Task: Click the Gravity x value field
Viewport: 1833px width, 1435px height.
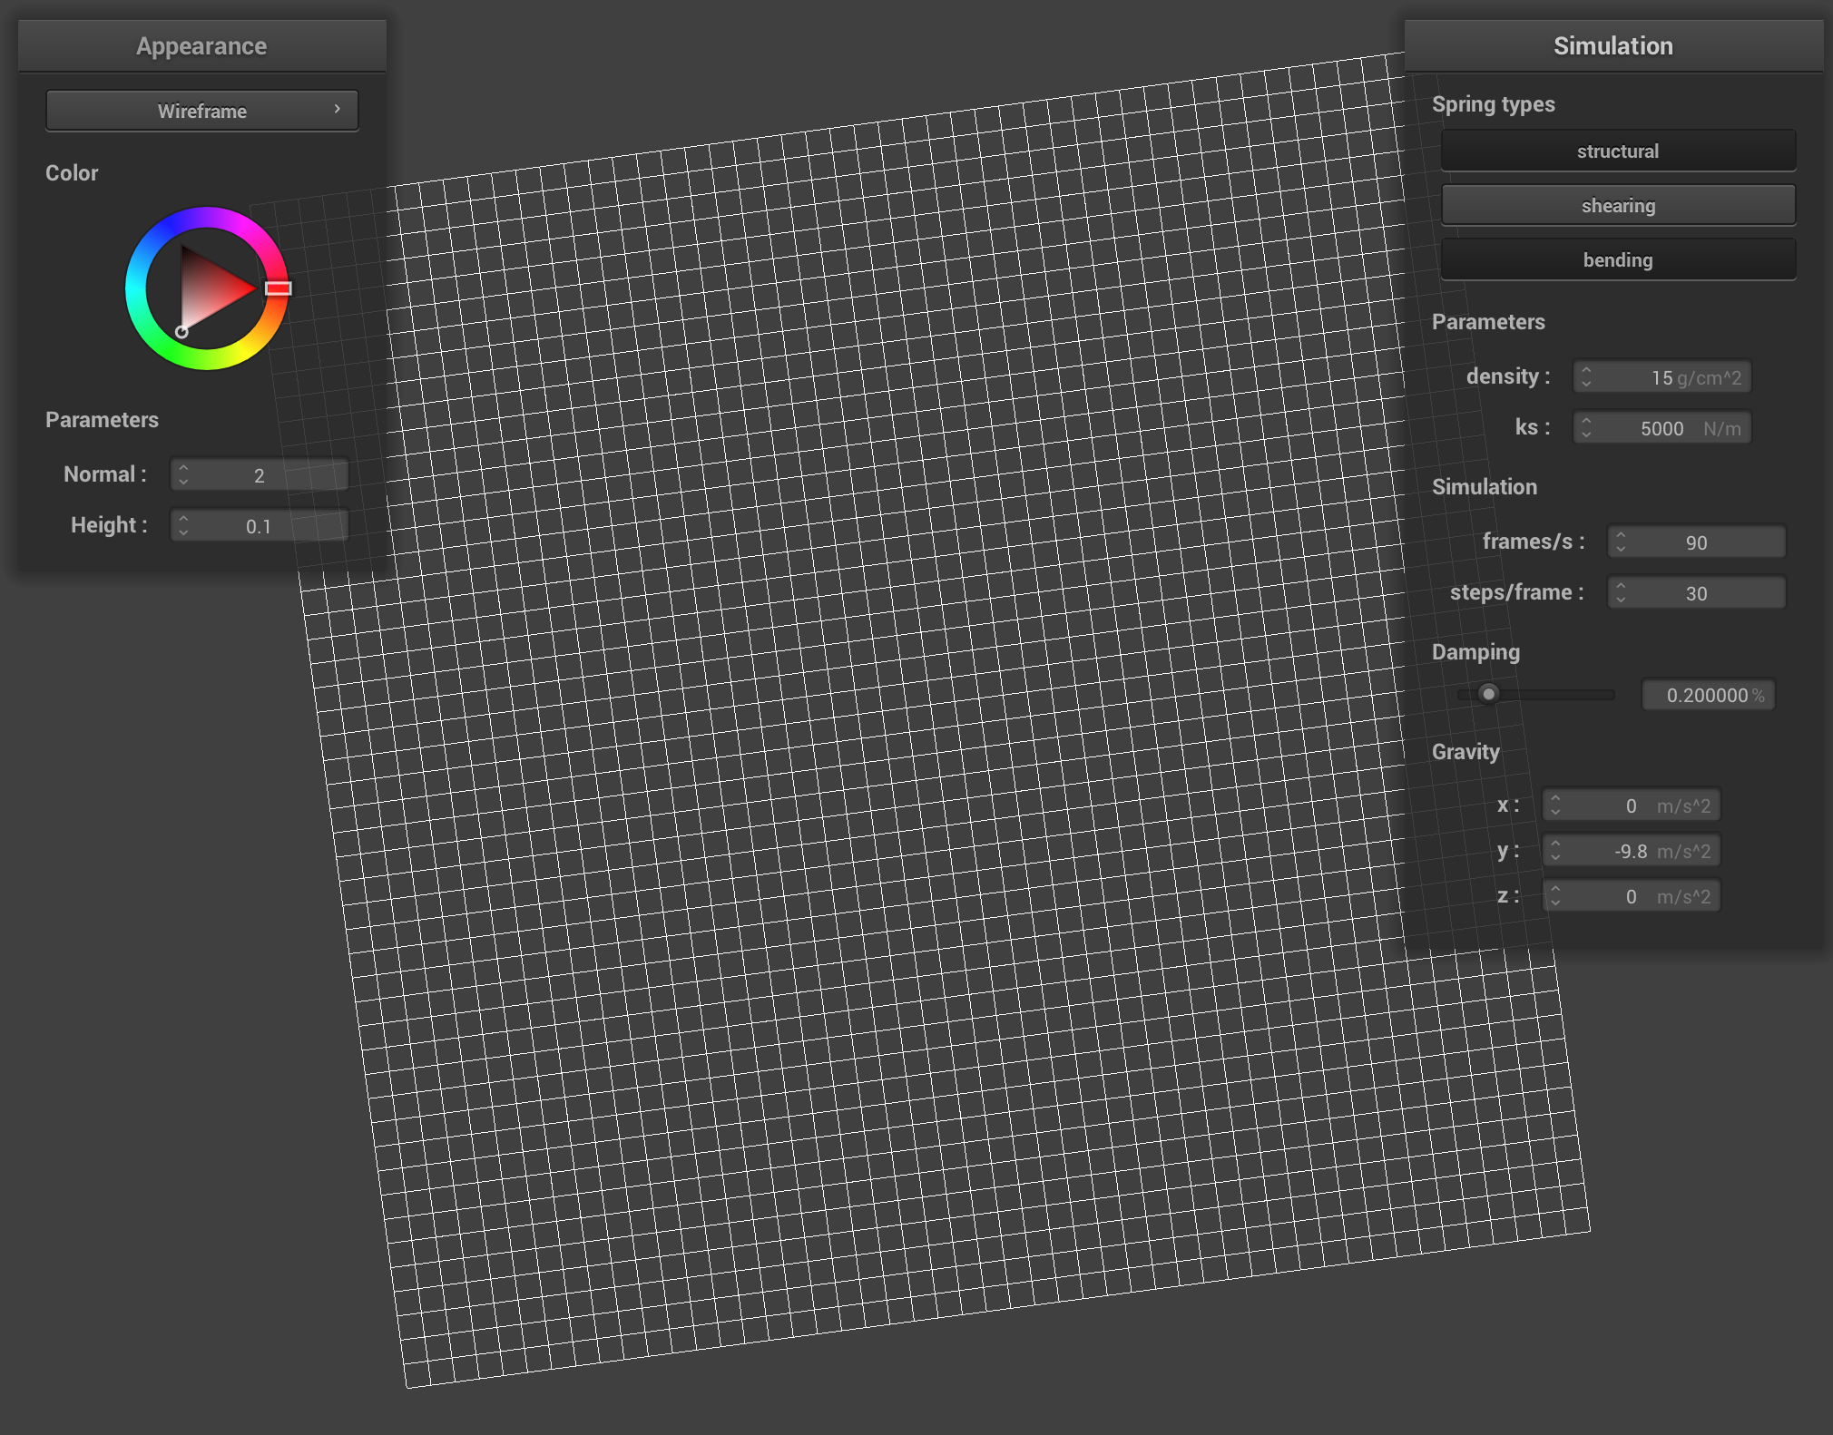Action: (1632, 805)
